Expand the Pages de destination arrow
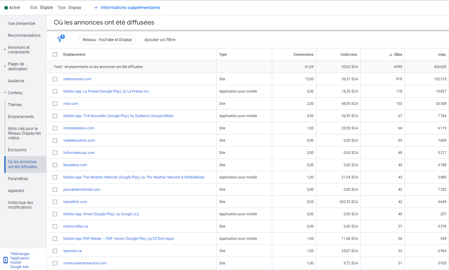The width and height of the screenshot is (449, 270). (5, 66)
